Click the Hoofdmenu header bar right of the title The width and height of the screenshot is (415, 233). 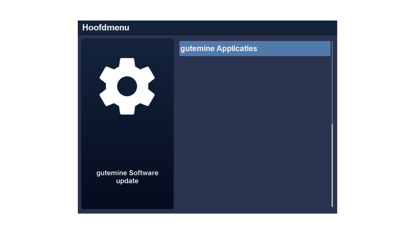point(233,28)
